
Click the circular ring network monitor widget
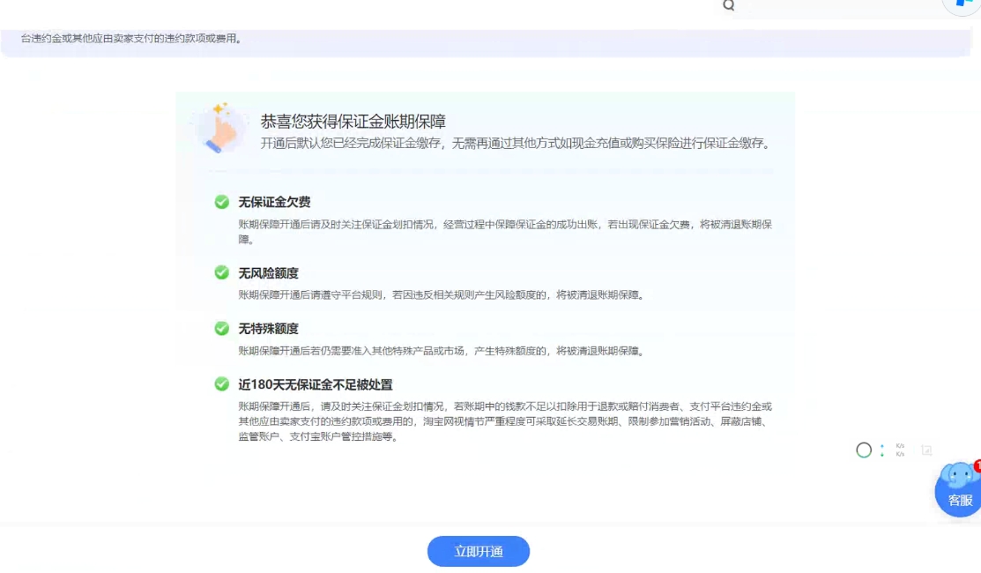864,450
